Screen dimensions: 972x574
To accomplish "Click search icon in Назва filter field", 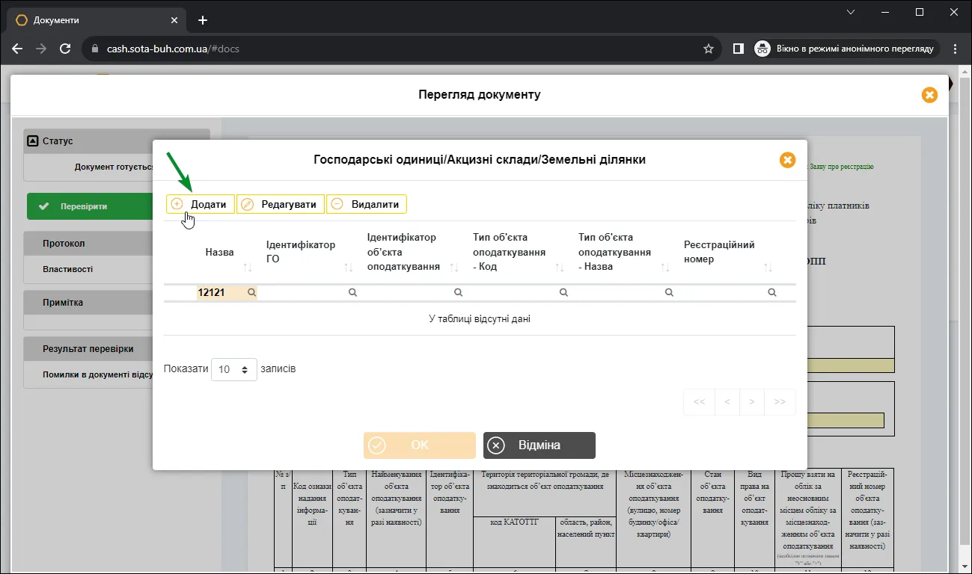I will [251, 293].
